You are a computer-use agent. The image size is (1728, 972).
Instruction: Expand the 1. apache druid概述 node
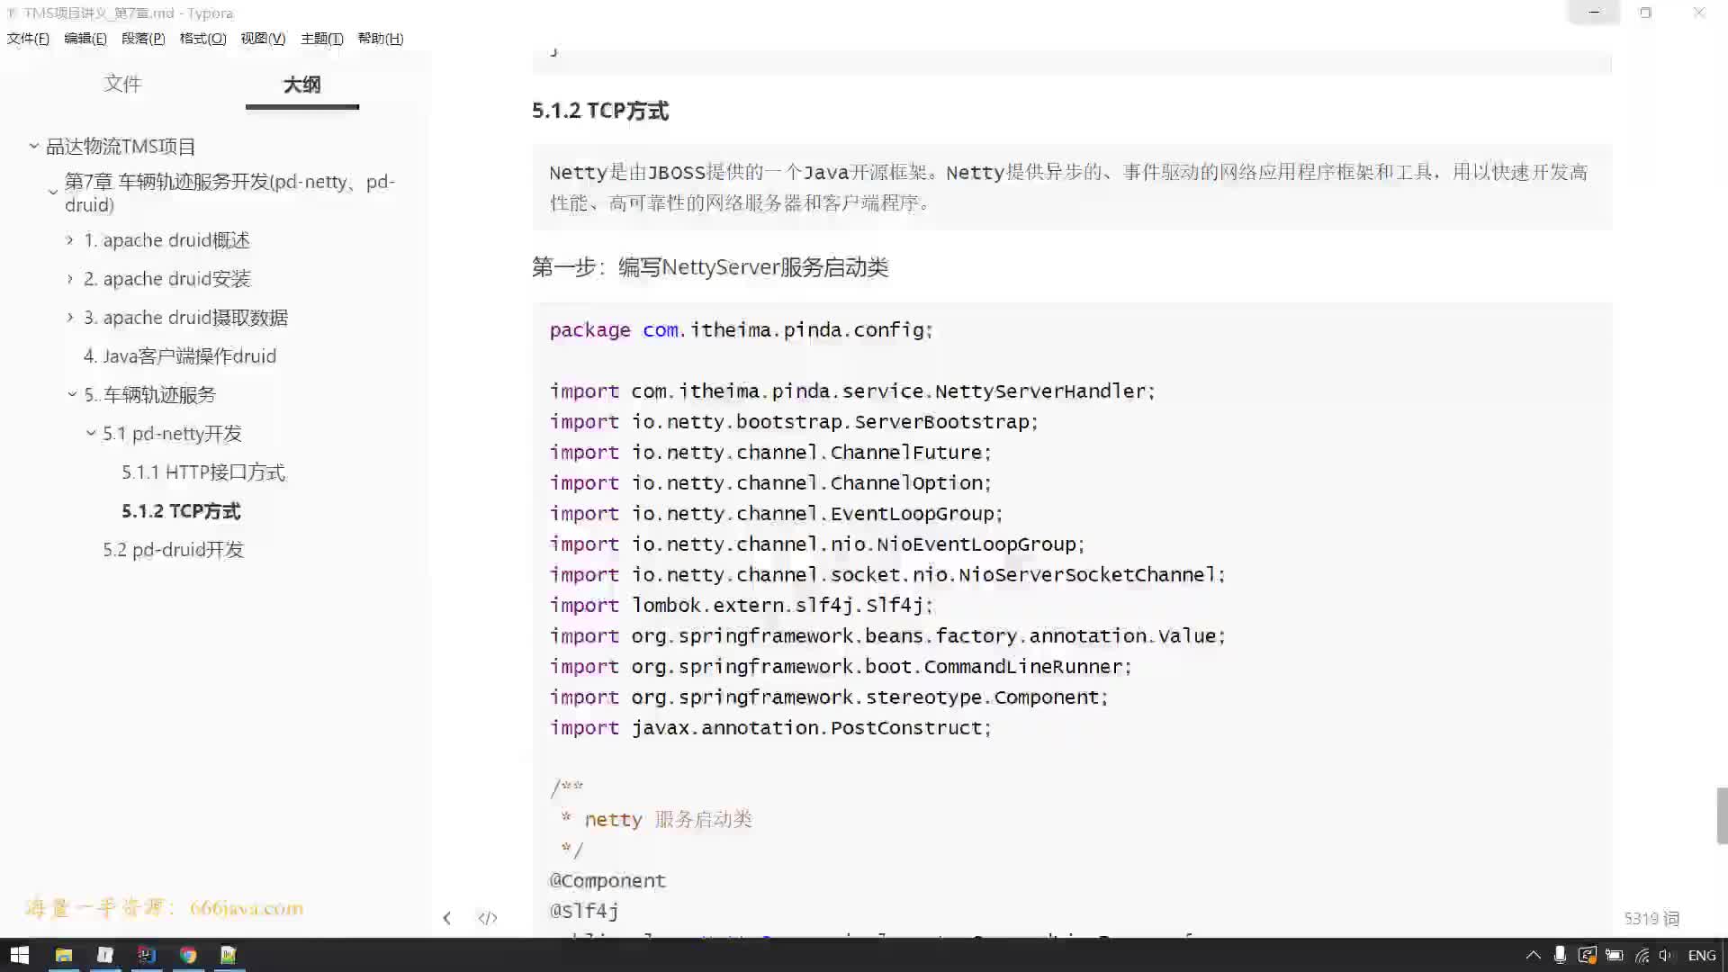coord(70,240)
